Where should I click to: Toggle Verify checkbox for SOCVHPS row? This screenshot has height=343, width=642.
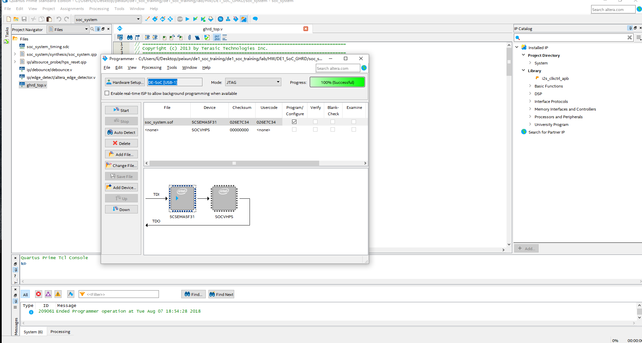[x=315, y=130]
